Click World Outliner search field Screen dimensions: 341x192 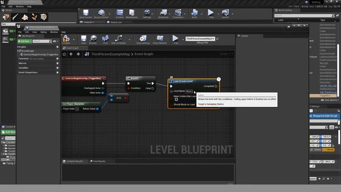tap(304, 15)
